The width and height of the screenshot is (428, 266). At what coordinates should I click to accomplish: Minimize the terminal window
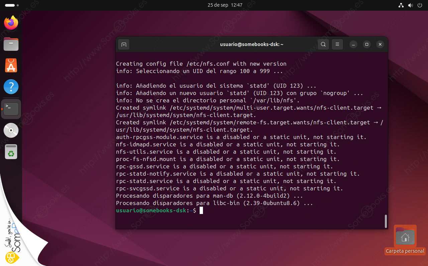[354, 44]
